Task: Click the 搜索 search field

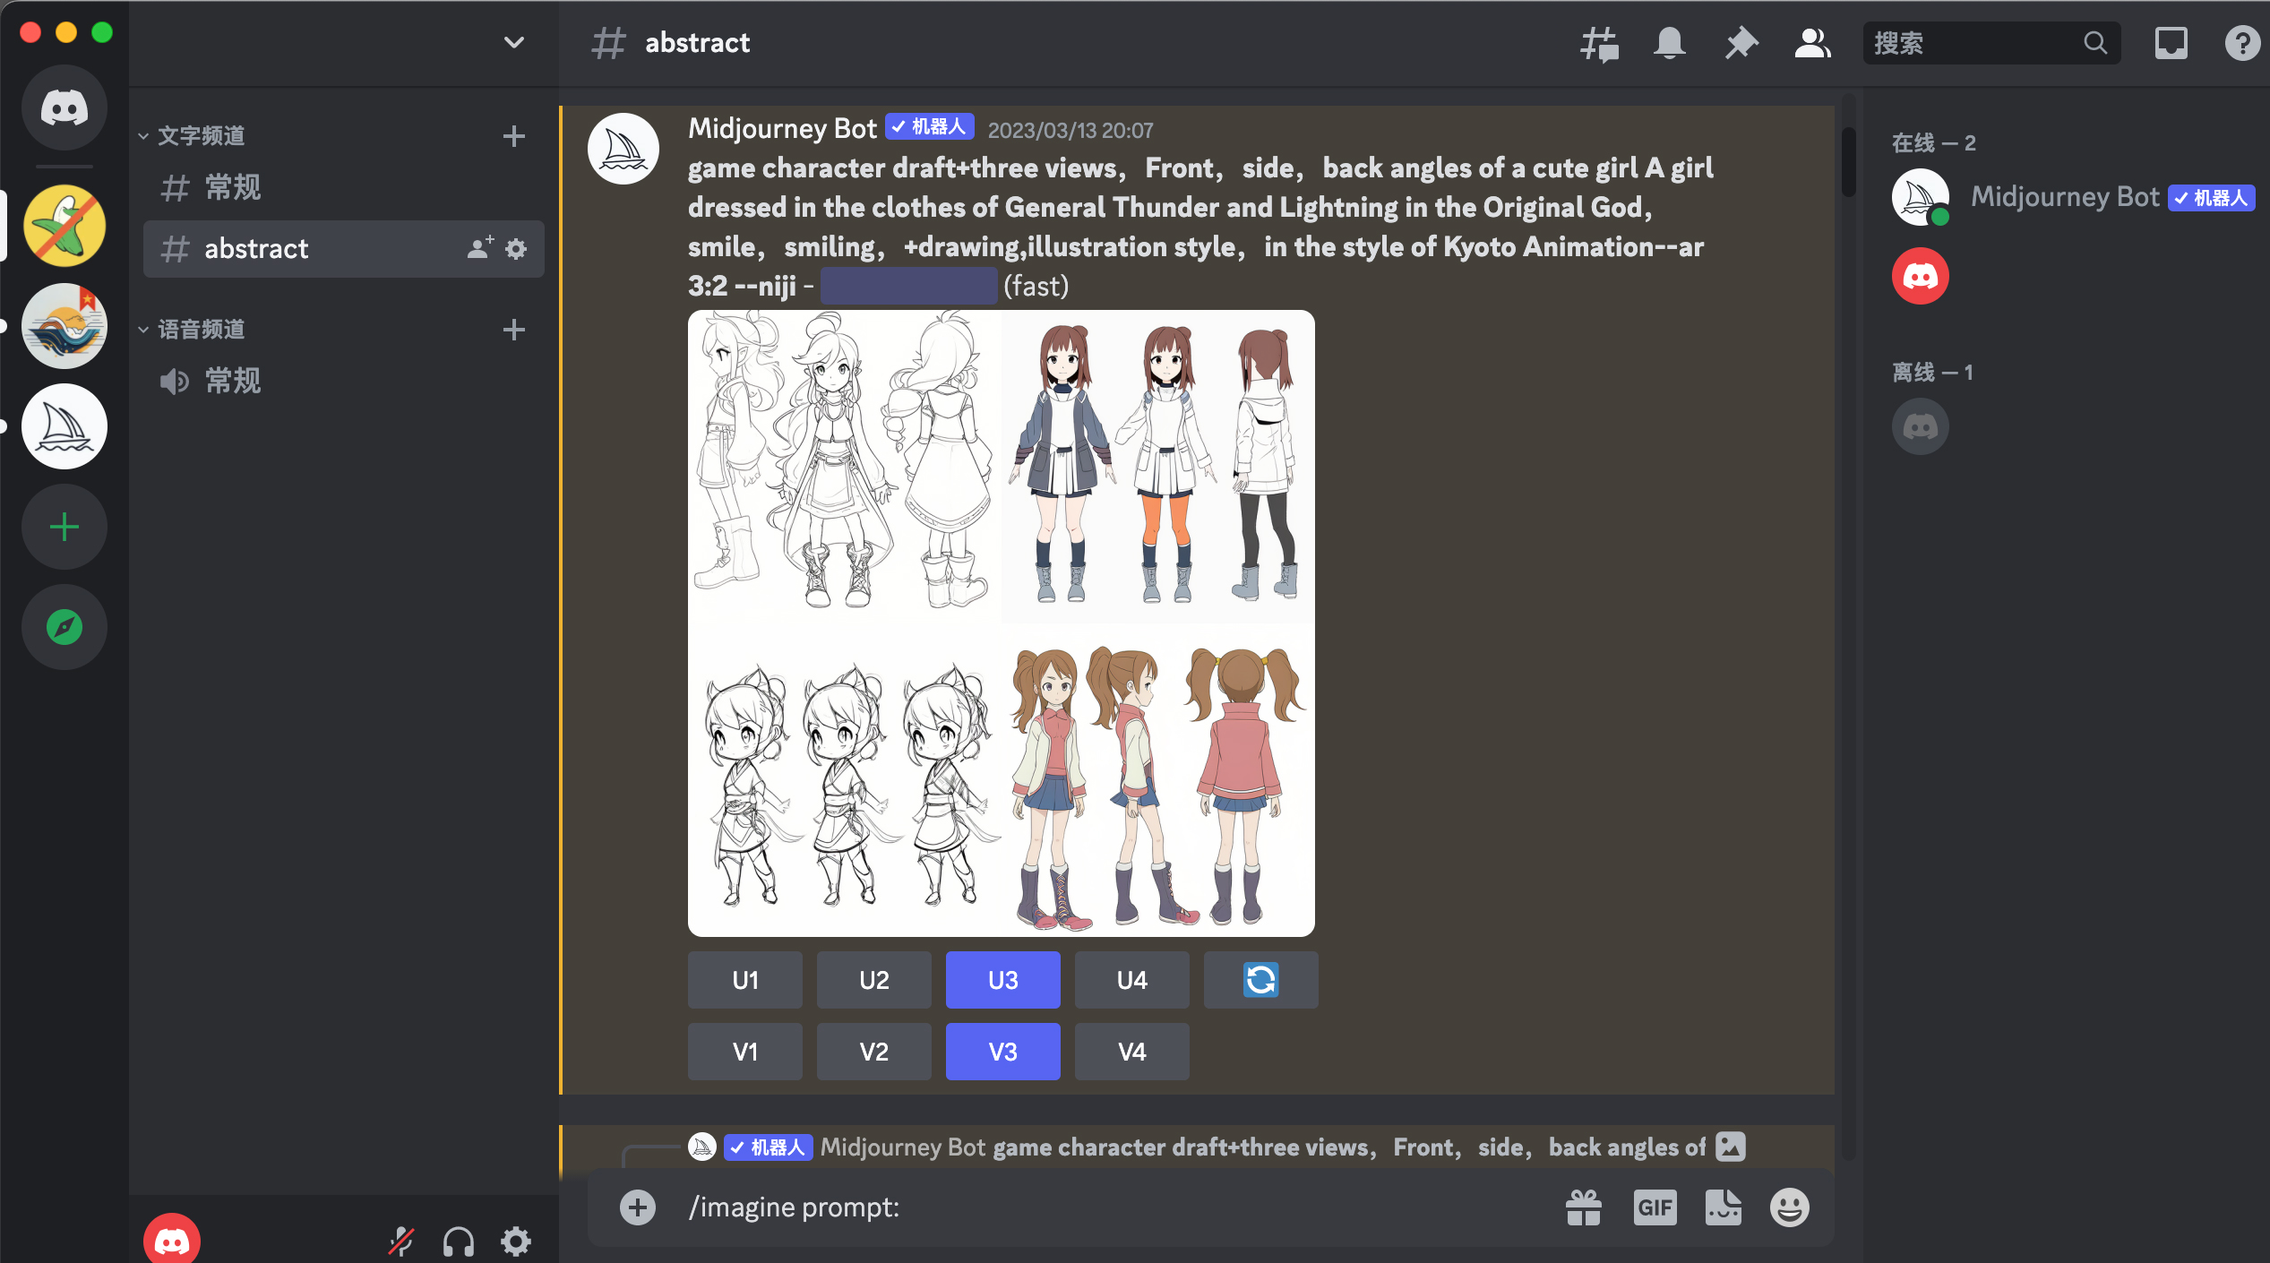Action: pyautogui.click(x=1975, y=43)
